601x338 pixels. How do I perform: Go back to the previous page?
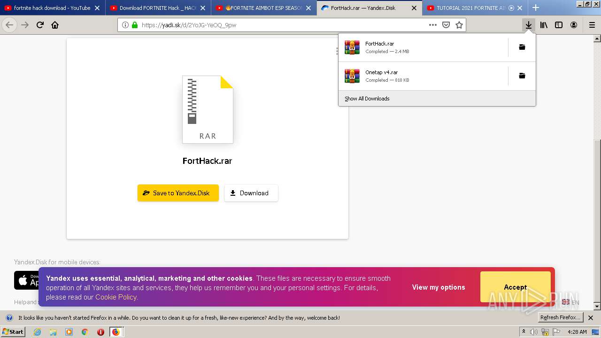(x=9, y=25)
